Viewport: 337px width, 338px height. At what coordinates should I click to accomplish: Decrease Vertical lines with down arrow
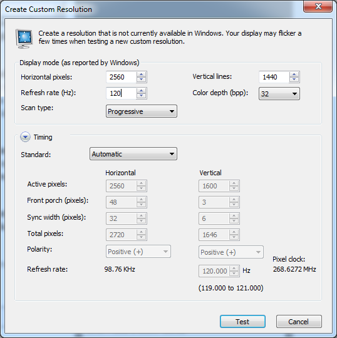click(294, 79)
